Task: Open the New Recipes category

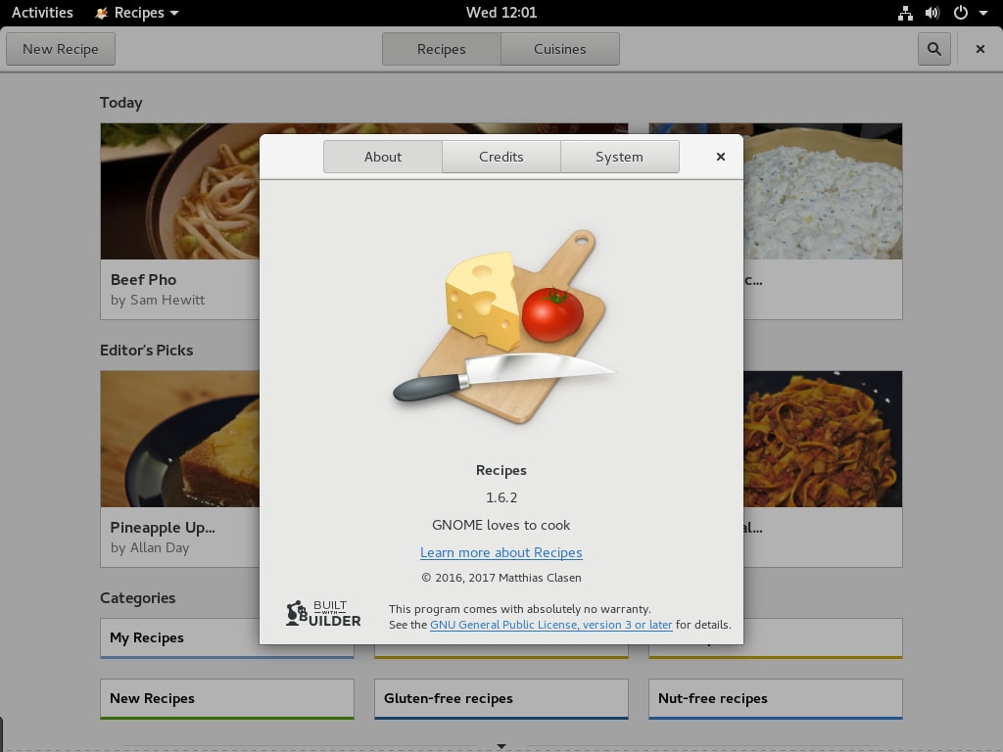Action: [x=227, y=699]
